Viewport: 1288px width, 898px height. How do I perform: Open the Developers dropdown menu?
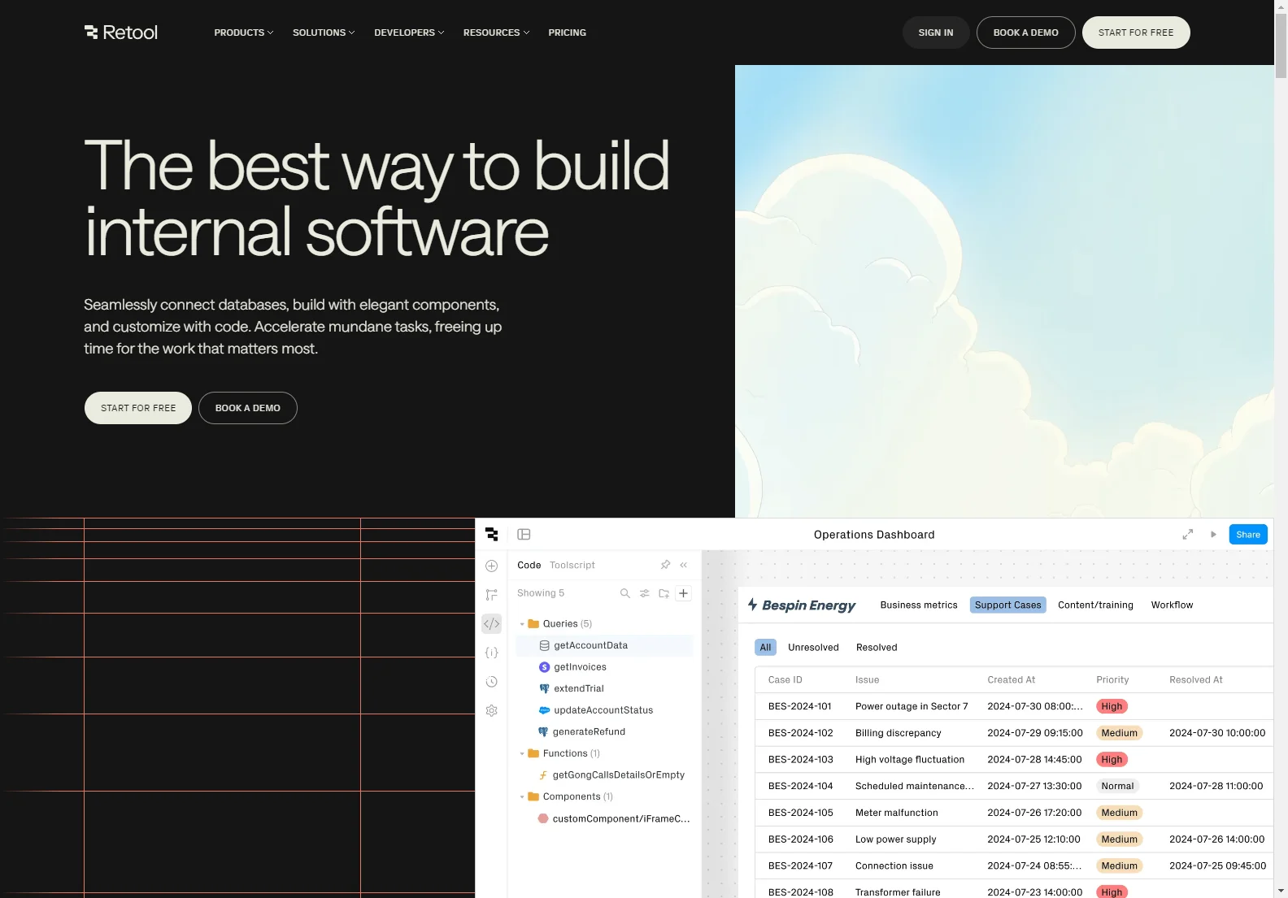pos(409,33)
